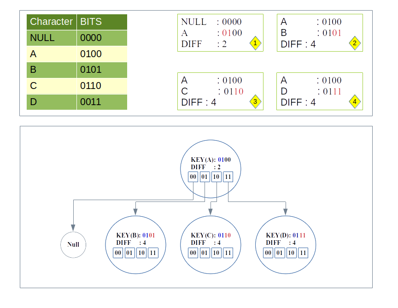Click the 'C' cell in the table
398x308 pixels.
click(x=52, y=86)
